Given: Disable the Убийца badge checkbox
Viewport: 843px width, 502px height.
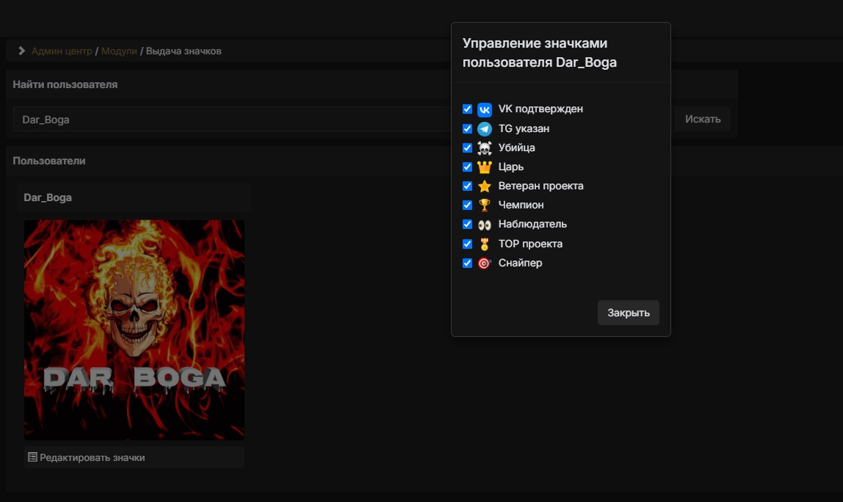Looking at the screenshot, I should (x=467, y=148).
